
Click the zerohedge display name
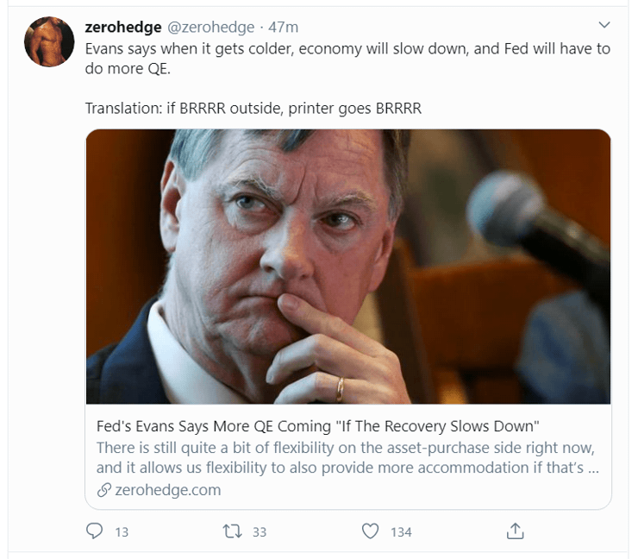point(123,28)
